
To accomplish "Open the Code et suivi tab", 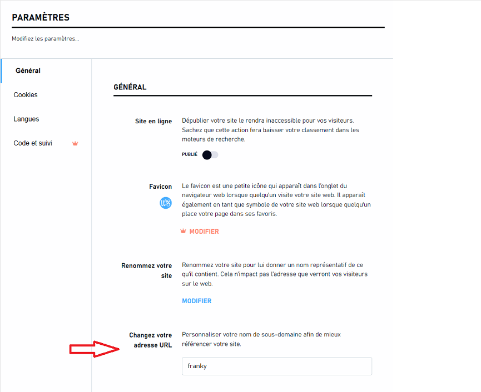I will coord(33,143).
